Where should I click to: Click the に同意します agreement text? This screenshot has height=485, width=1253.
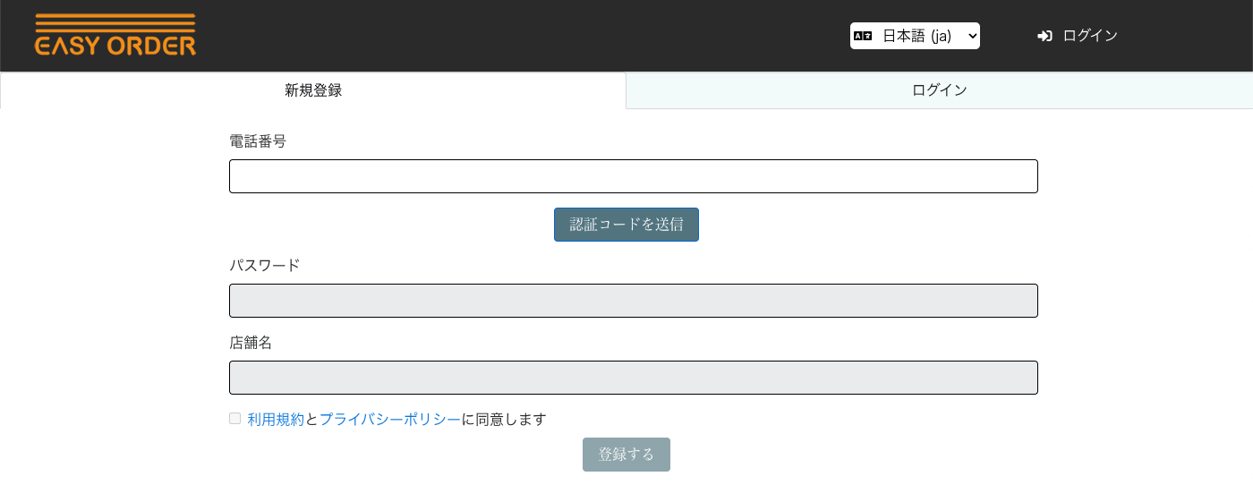504,419
